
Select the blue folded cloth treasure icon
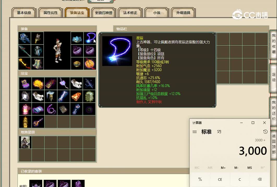point(38,109)
